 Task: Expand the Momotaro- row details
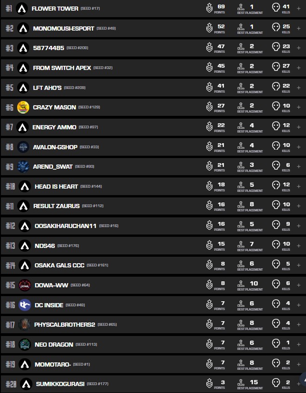tap(299, 365)
